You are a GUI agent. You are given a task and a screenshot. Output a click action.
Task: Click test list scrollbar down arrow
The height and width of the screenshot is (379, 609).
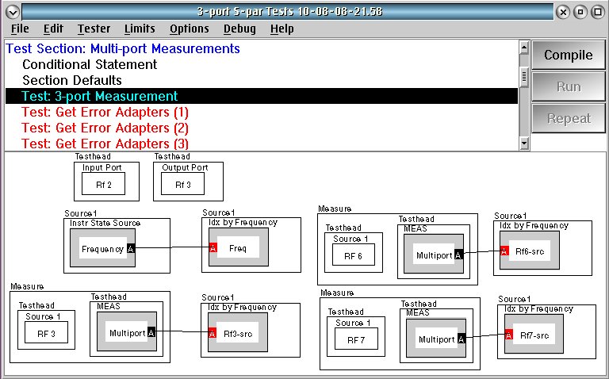524,144
